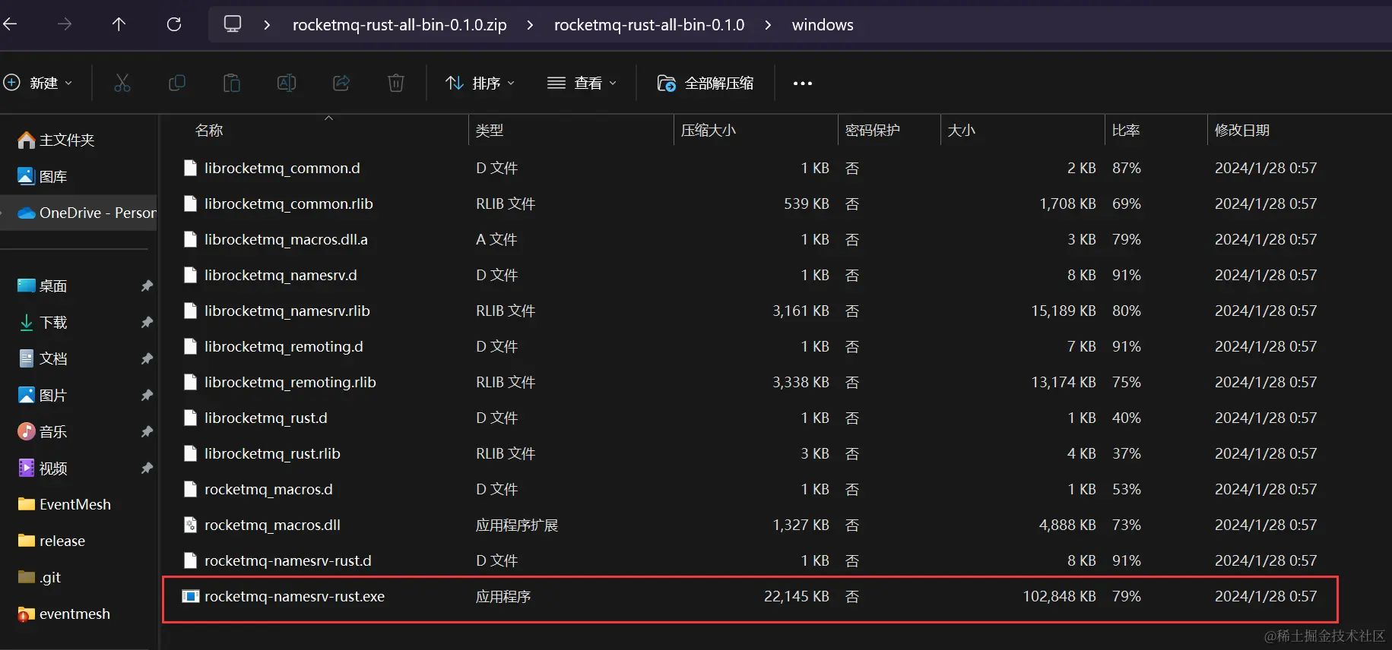The height and width of the screenshot is (650, 1392).
Task: Expand chevron before the windows breadcrumb
Action: tap(768, 25)
